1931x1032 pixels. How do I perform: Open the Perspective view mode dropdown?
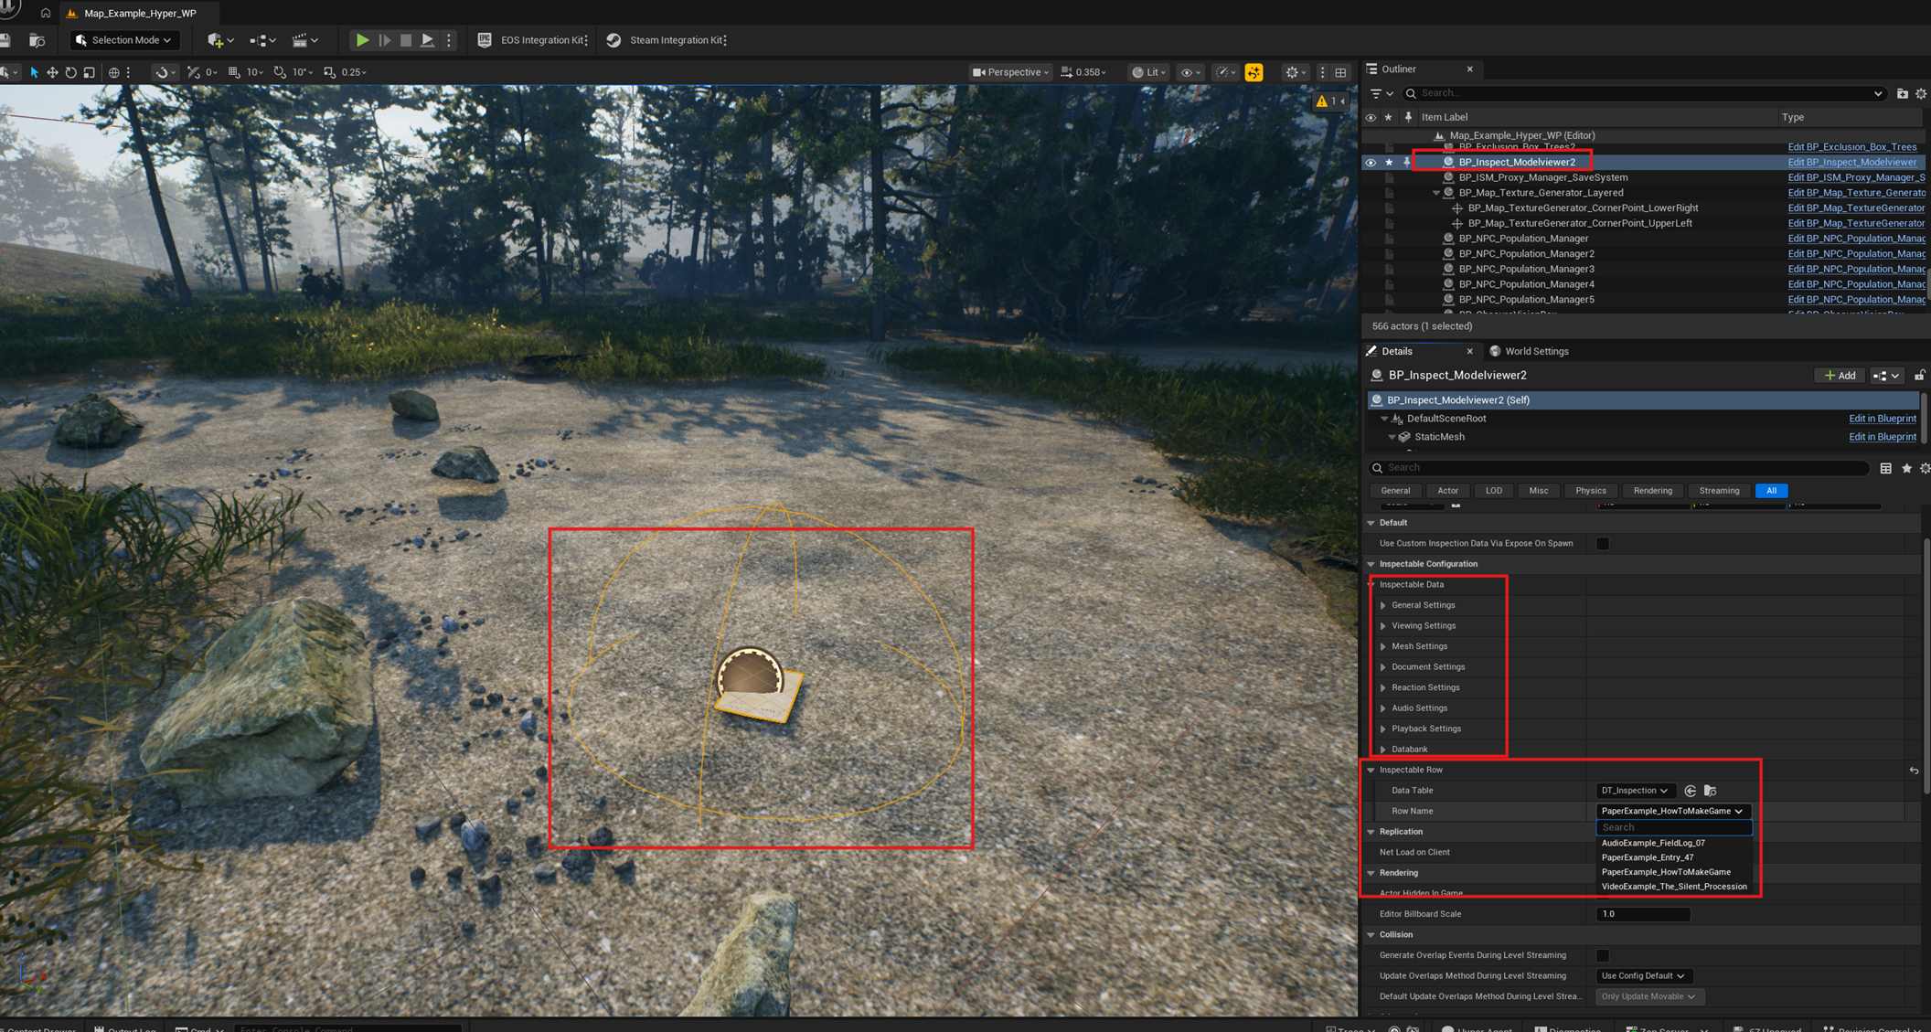pyautogui.click(x=1010, y=72)
